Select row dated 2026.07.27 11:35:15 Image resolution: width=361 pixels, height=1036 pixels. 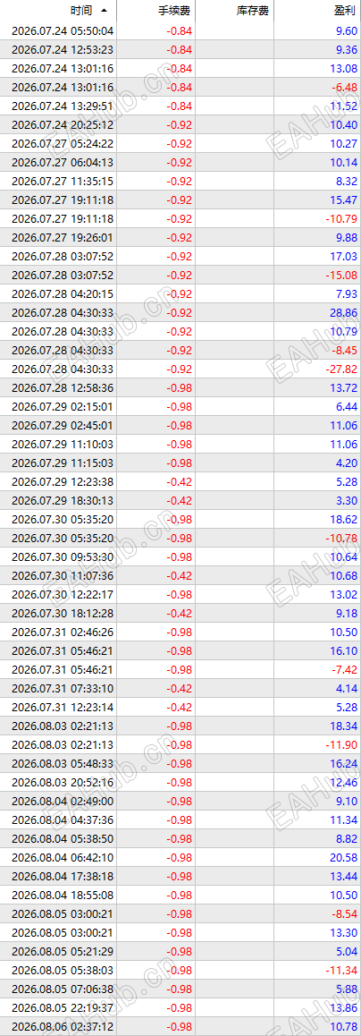tap(180, 181)
